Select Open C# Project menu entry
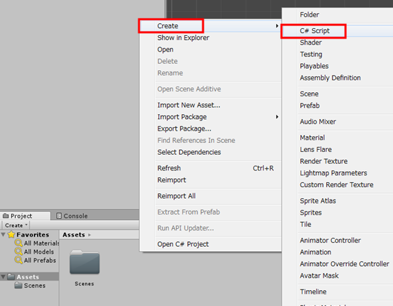This screenshot has height=306, width=393. pyautogui.click(x=183, y=244)
